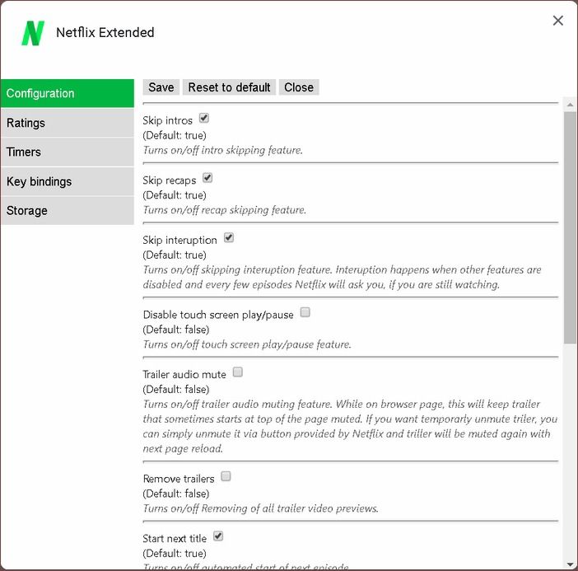Click the vertical scrollbar thumb
Screen dimensions: 578x571
pos(570,227)
